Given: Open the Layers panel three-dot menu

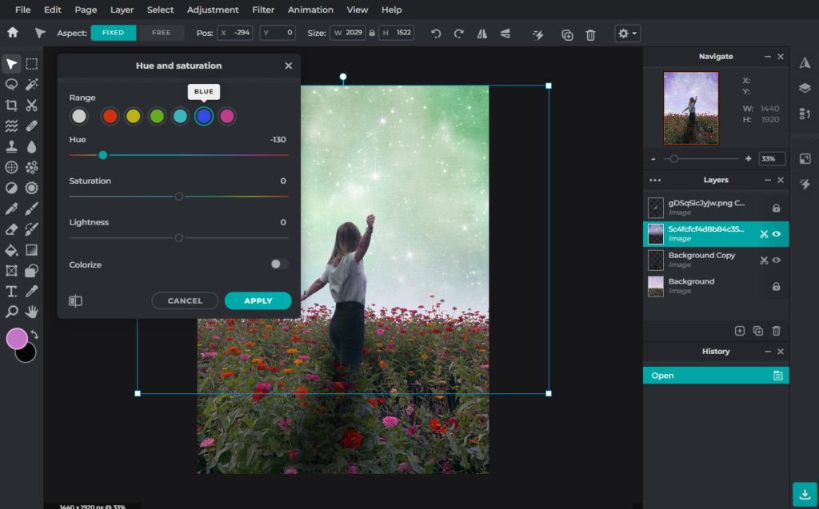Looking at the screenshot, I should [x=655, y=180].
